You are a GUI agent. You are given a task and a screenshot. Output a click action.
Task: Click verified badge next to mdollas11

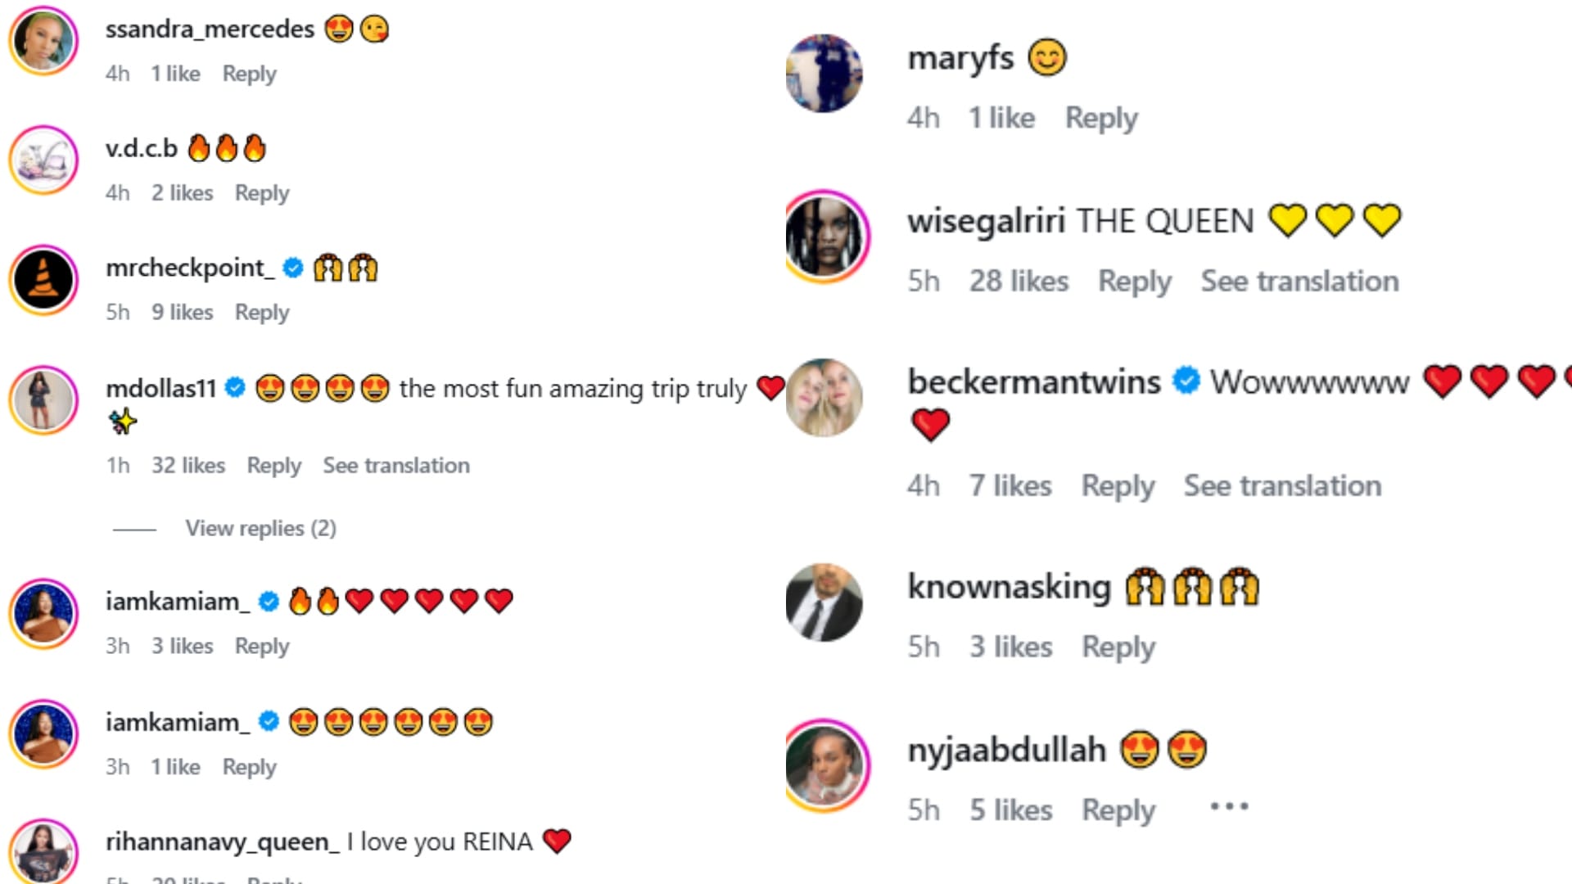pos(235,388)
